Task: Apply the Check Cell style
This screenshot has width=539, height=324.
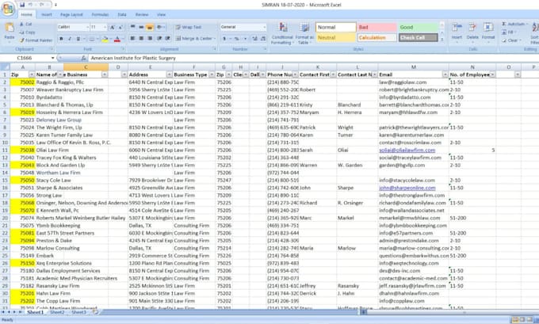Action: click(x=418, y=37)
